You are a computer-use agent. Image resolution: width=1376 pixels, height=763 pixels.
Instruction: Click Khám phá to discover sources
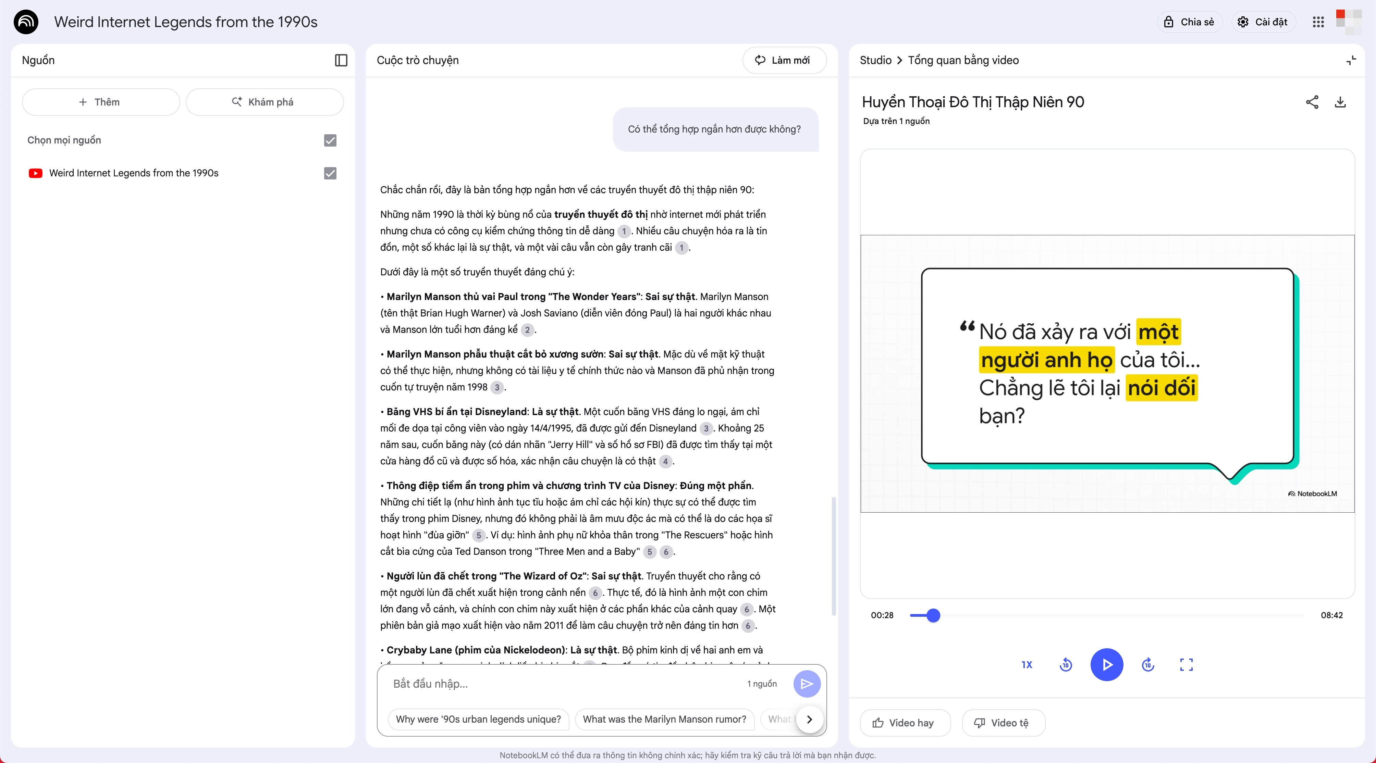(265, 102)
